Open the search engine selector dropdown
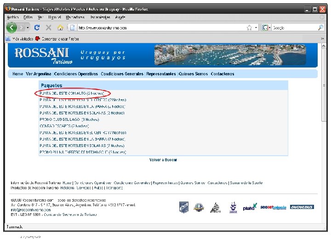The width and height of the screenshot is (331, 248). (x=266, y=28)
